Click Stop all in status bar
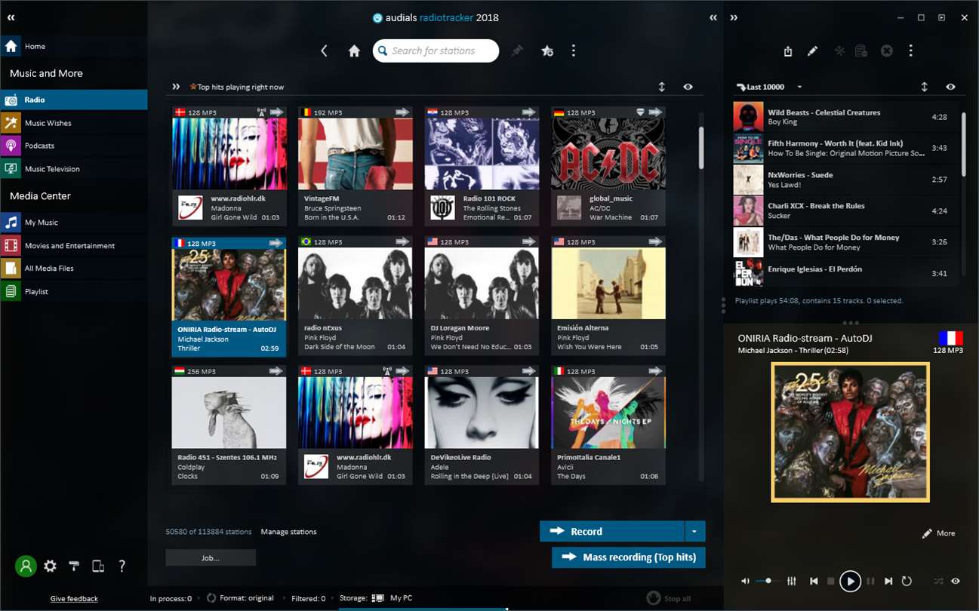The height and width of the screenshot is (611, 979). click(x=669, y=598)
